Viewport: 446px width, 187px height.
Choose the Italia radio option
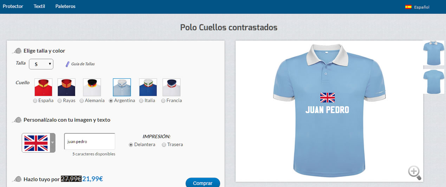coord(141,101)
